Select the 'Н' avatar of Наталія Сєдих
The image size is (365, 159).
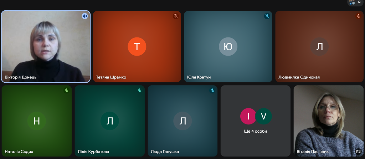36,121
